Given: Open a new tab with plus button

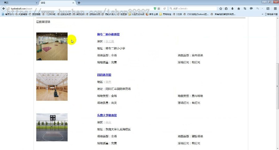Looking at the screenshot, I should pyautogui.click(x=79, y=3).
